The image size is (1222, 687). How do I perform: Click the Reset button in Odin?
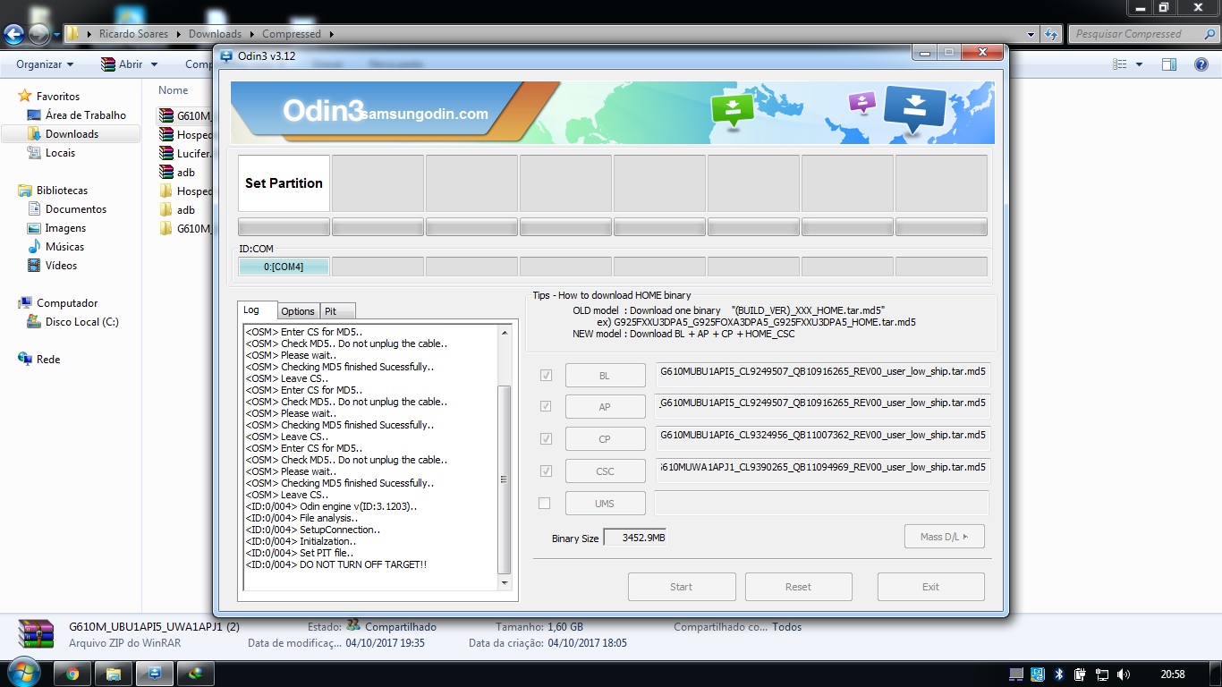pos(798,587)
